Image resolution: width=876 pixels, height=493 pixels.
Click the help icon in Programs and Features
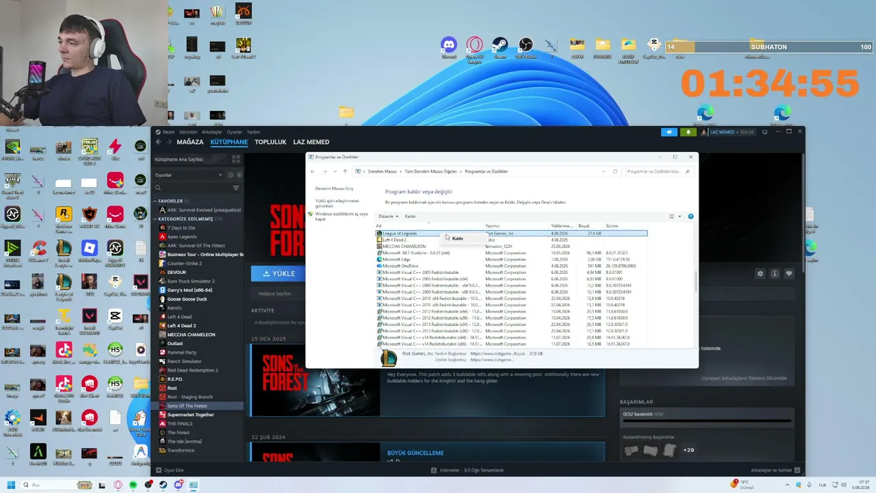click(691, 216)
